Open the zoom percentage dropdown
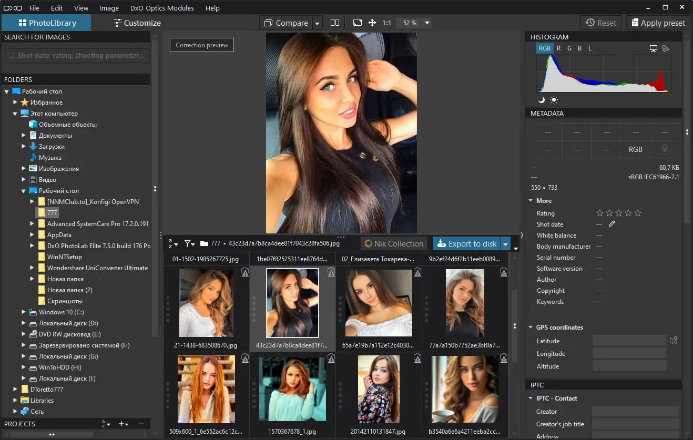693x440 pixels. tap(426, 23)
